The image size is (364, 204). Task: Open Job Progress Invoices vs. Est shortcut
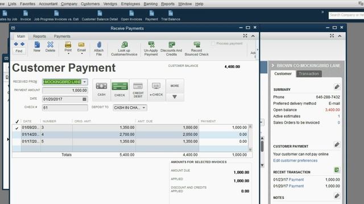(x=56, y=15)
